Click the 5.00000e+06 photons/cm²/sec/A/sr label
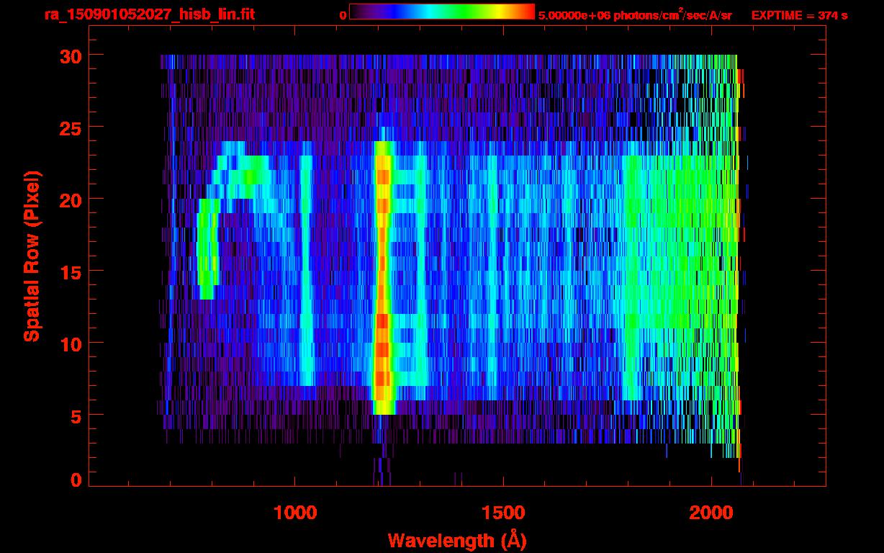 click(x=635, y=14)
